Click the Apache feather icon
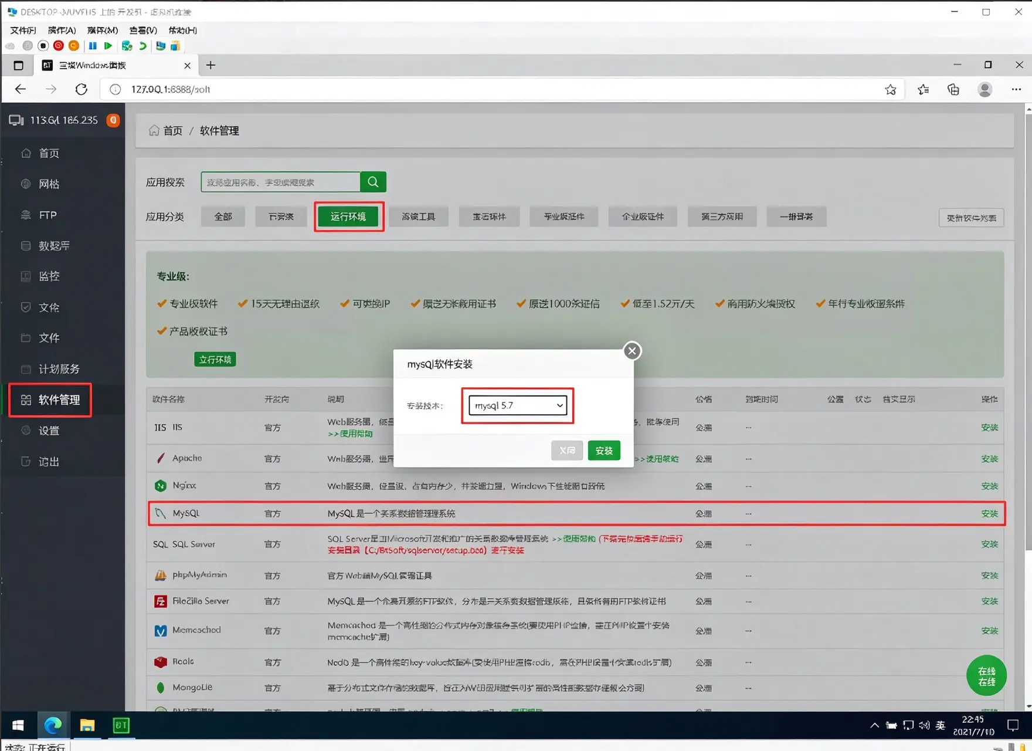The height and width of the screenshot is (751, 1032). coord(160,458)
